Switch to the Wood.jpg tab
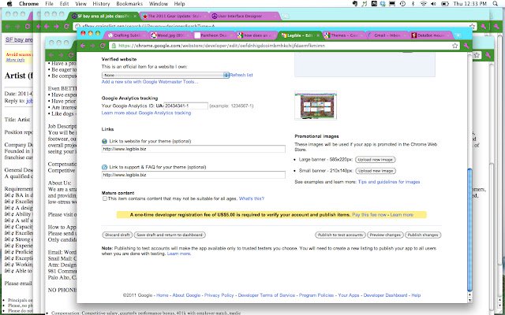Image resolution: width=505 pixels, height=315 pixels. pos(170,35)
